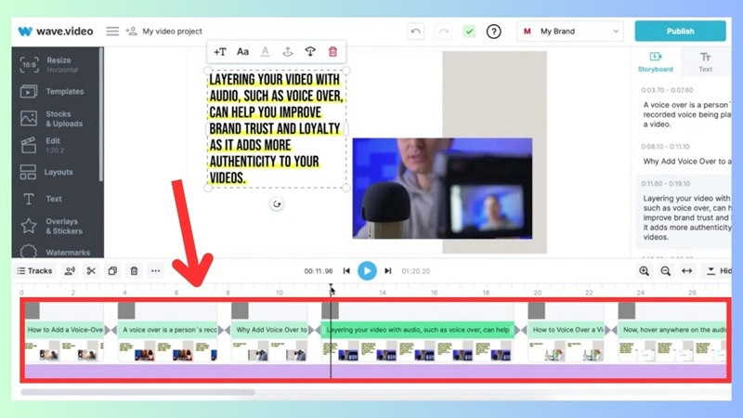The image size is (743, 418).
Task: Open the font style (Aa) option
Action: [x=242, y=52]
